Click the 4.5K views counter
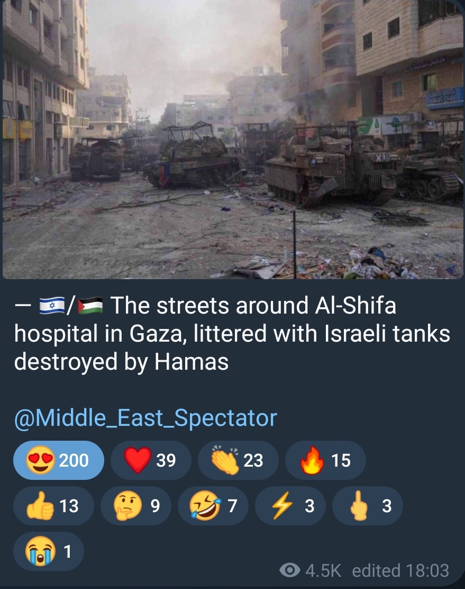 pos(323,570)
